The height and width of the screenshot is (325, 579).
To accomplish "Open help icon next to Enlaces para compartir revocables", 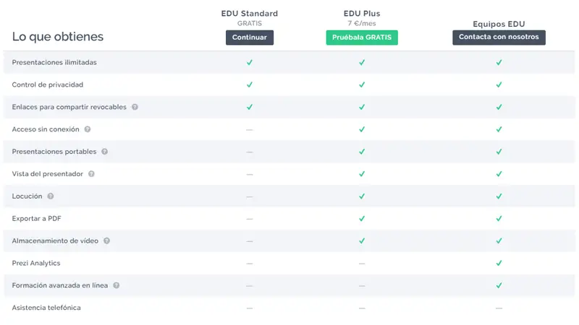I will click(135, 107).
